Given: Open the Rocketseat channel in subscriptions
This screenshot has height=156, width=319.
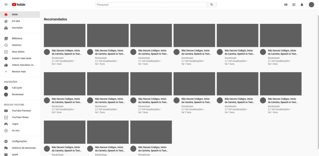Looking at the screenshot, I should 18,95.
